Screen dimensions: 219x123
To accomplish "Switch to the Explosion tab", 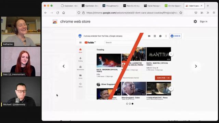I will [69, 6].
